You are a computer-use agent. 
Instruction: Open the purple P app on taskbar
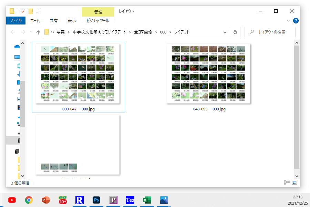click(113, 200)
